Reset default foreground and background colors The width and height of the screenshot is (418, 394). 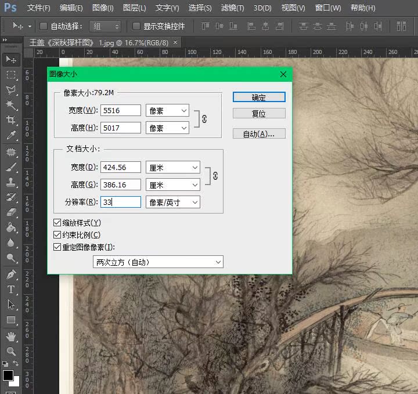pyautogui.click(x=5, y=363)
